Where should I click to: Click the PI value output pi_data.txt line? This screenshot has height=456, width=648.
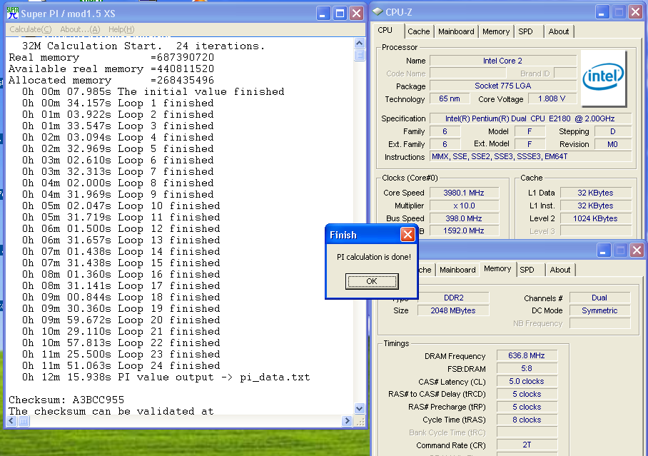tap(166, 377)
